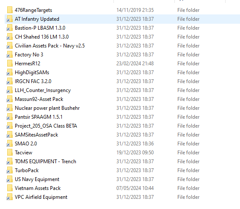The height and width of the screenshot is (209, 240).
Task: Select the name Massun92-Asset Pack
Action: (39, 99)
